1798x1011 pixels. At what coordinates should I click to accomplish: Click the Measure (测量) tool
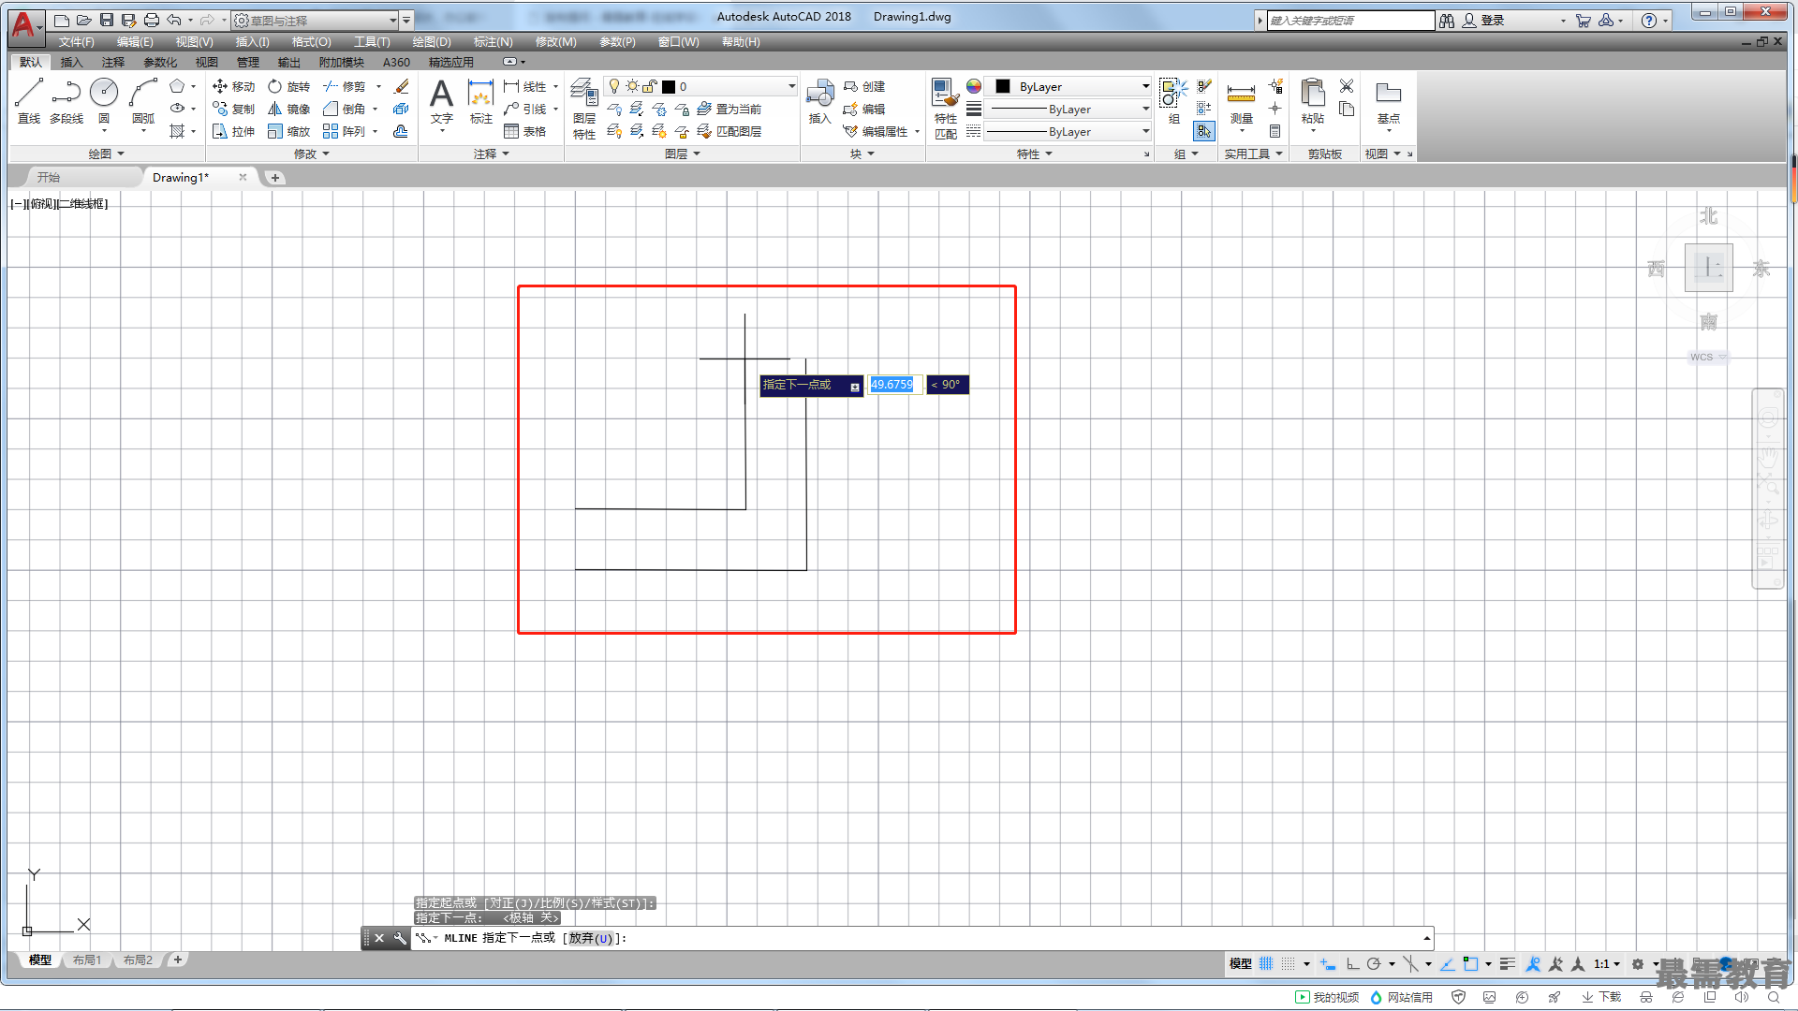pos(1241,101)
